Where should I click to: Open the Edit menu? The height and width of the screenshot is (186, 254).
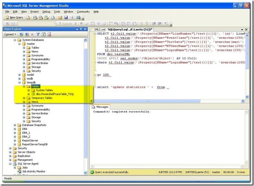tap(15, 12)
